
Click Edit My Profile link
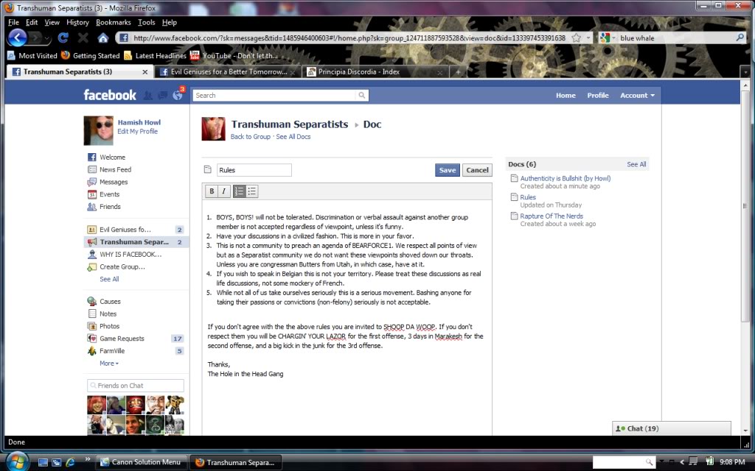click(137, 131)
